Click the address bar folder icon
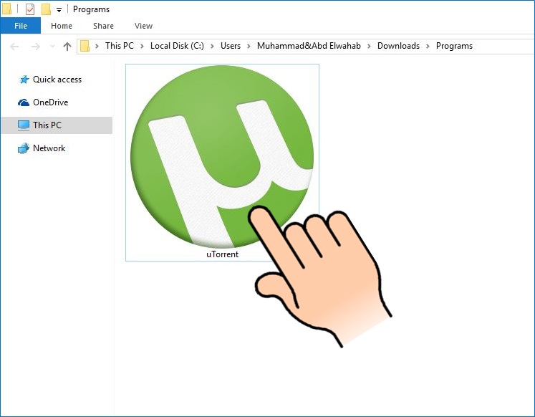The image size is (535, 417). 85,46
